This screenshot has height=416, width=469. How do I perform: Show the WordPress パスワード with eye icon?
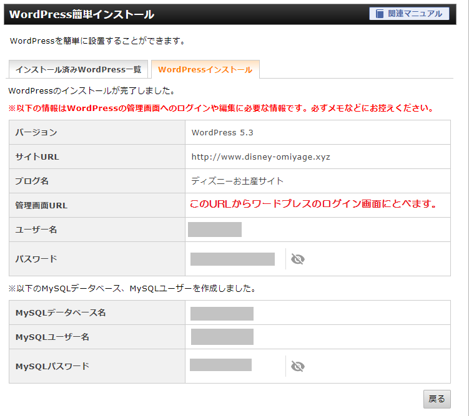[298, 259]
